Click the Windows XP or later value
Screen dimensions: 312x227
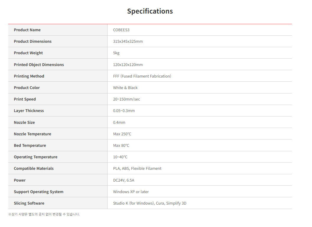point(131,192)
